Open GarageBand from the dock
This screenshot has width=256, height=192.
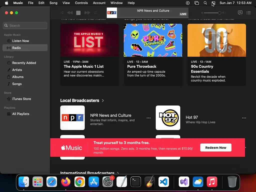(150, 182)
